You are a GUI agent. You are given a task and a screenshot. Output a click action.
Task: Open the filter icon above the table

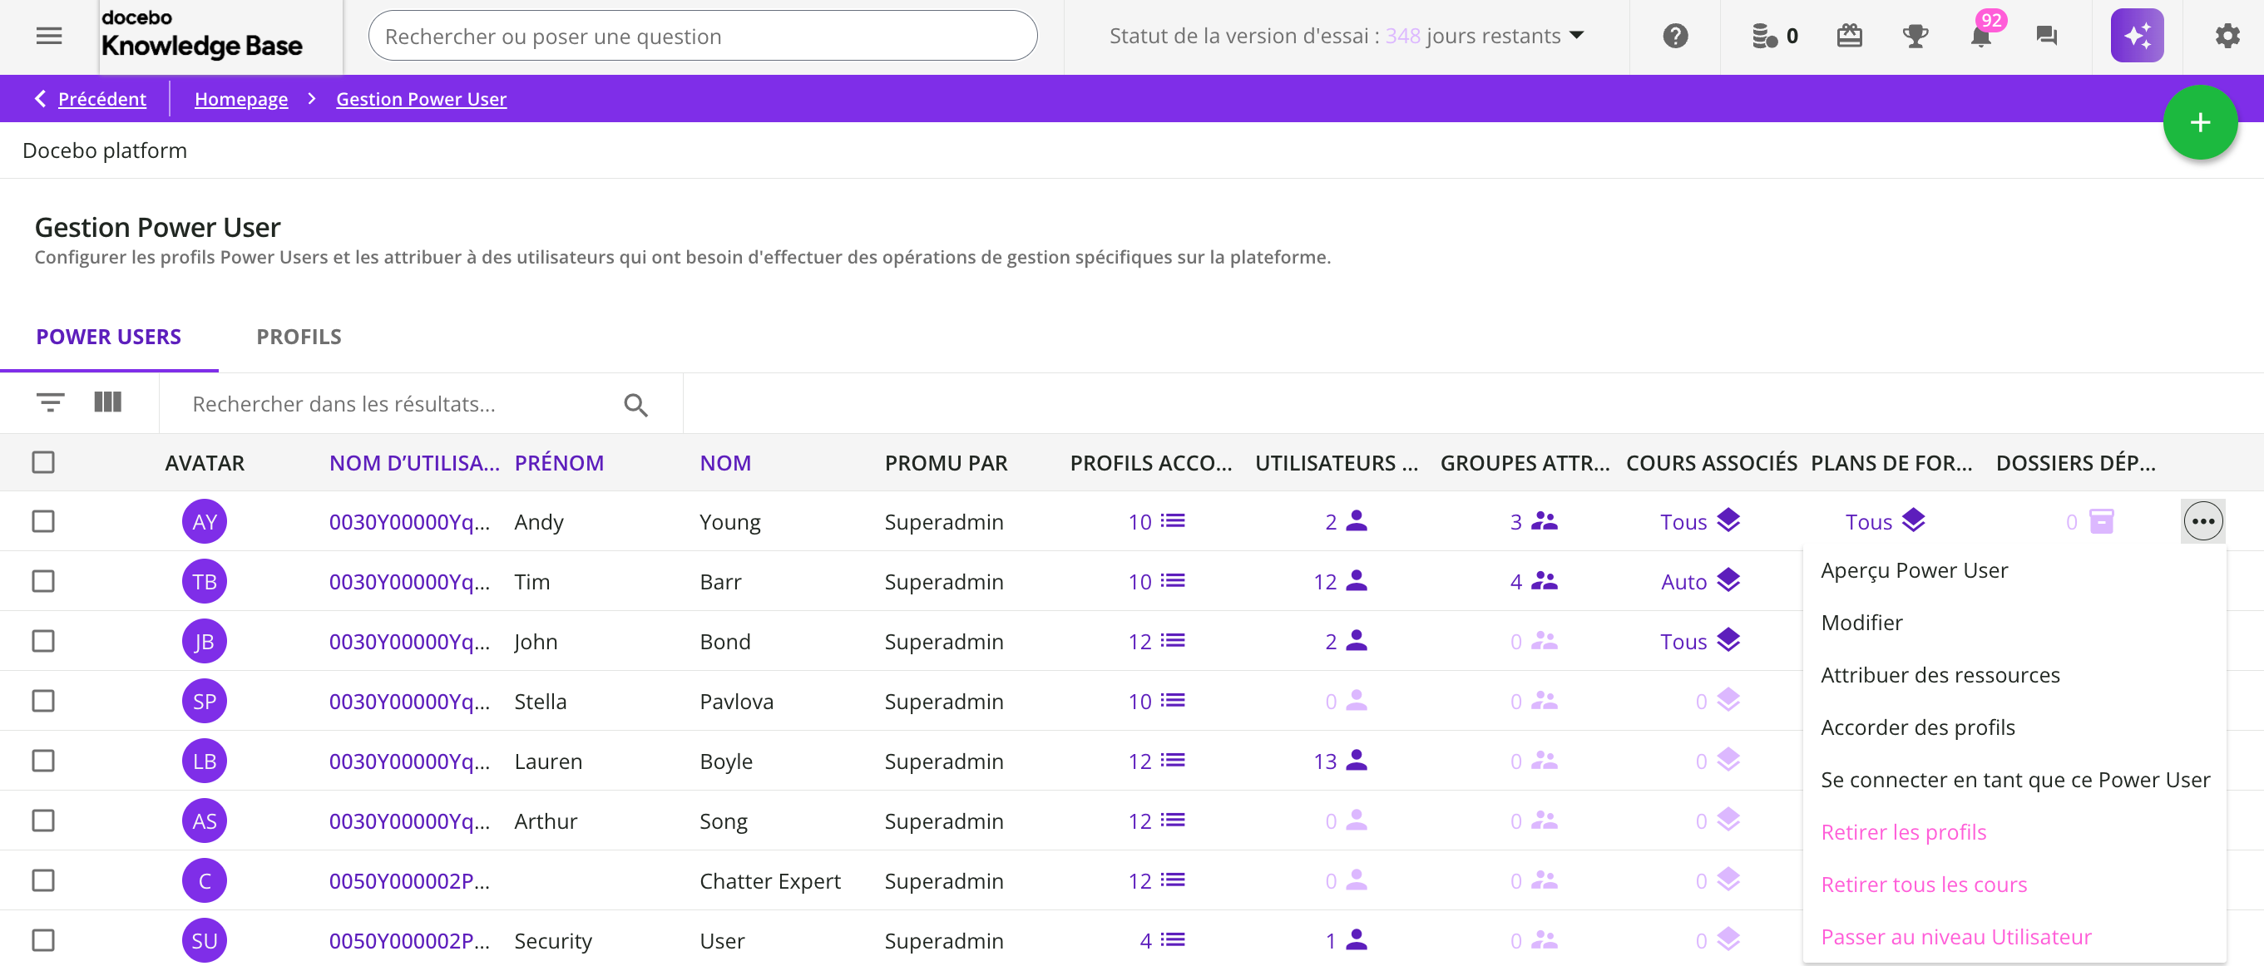pyautogui.click(x=50, y=403)
